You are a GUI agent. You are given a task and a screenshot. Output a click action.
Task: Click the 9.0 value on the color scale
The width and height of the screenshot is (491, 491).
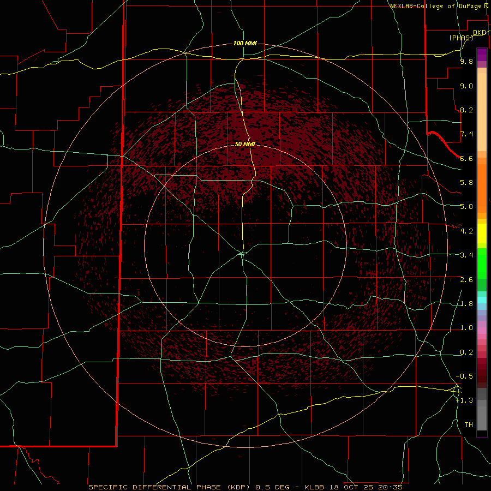click(x=466, y=86)
